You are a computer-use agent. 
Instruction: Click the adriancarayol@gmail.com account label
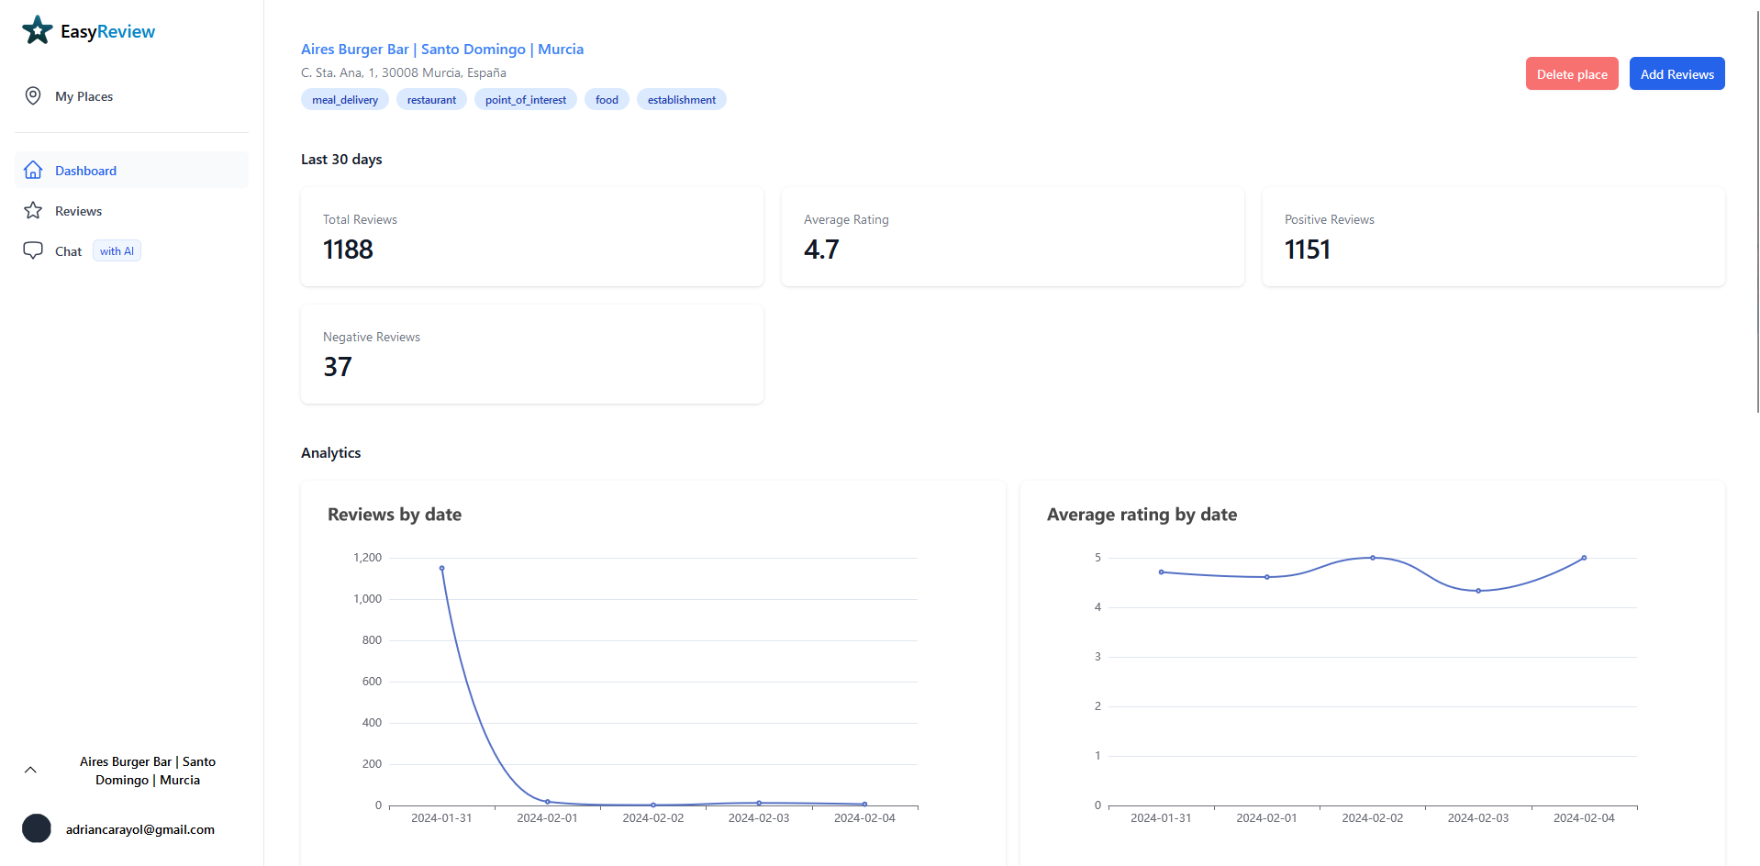tap(140, 829)
